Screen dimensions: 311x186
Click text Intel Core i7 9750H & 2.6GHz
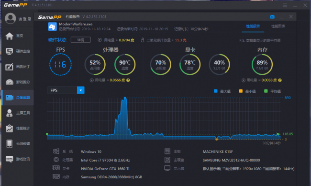click(x=105, y=160)
